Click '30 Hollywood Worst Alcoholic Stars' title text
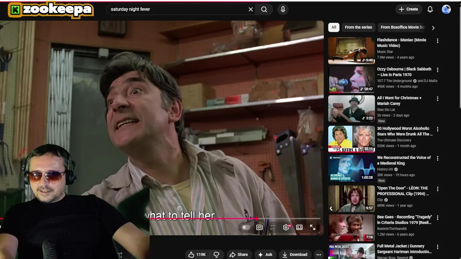Image resolution: width=461 pixels, height=259 pixels. tap(405, 131)
